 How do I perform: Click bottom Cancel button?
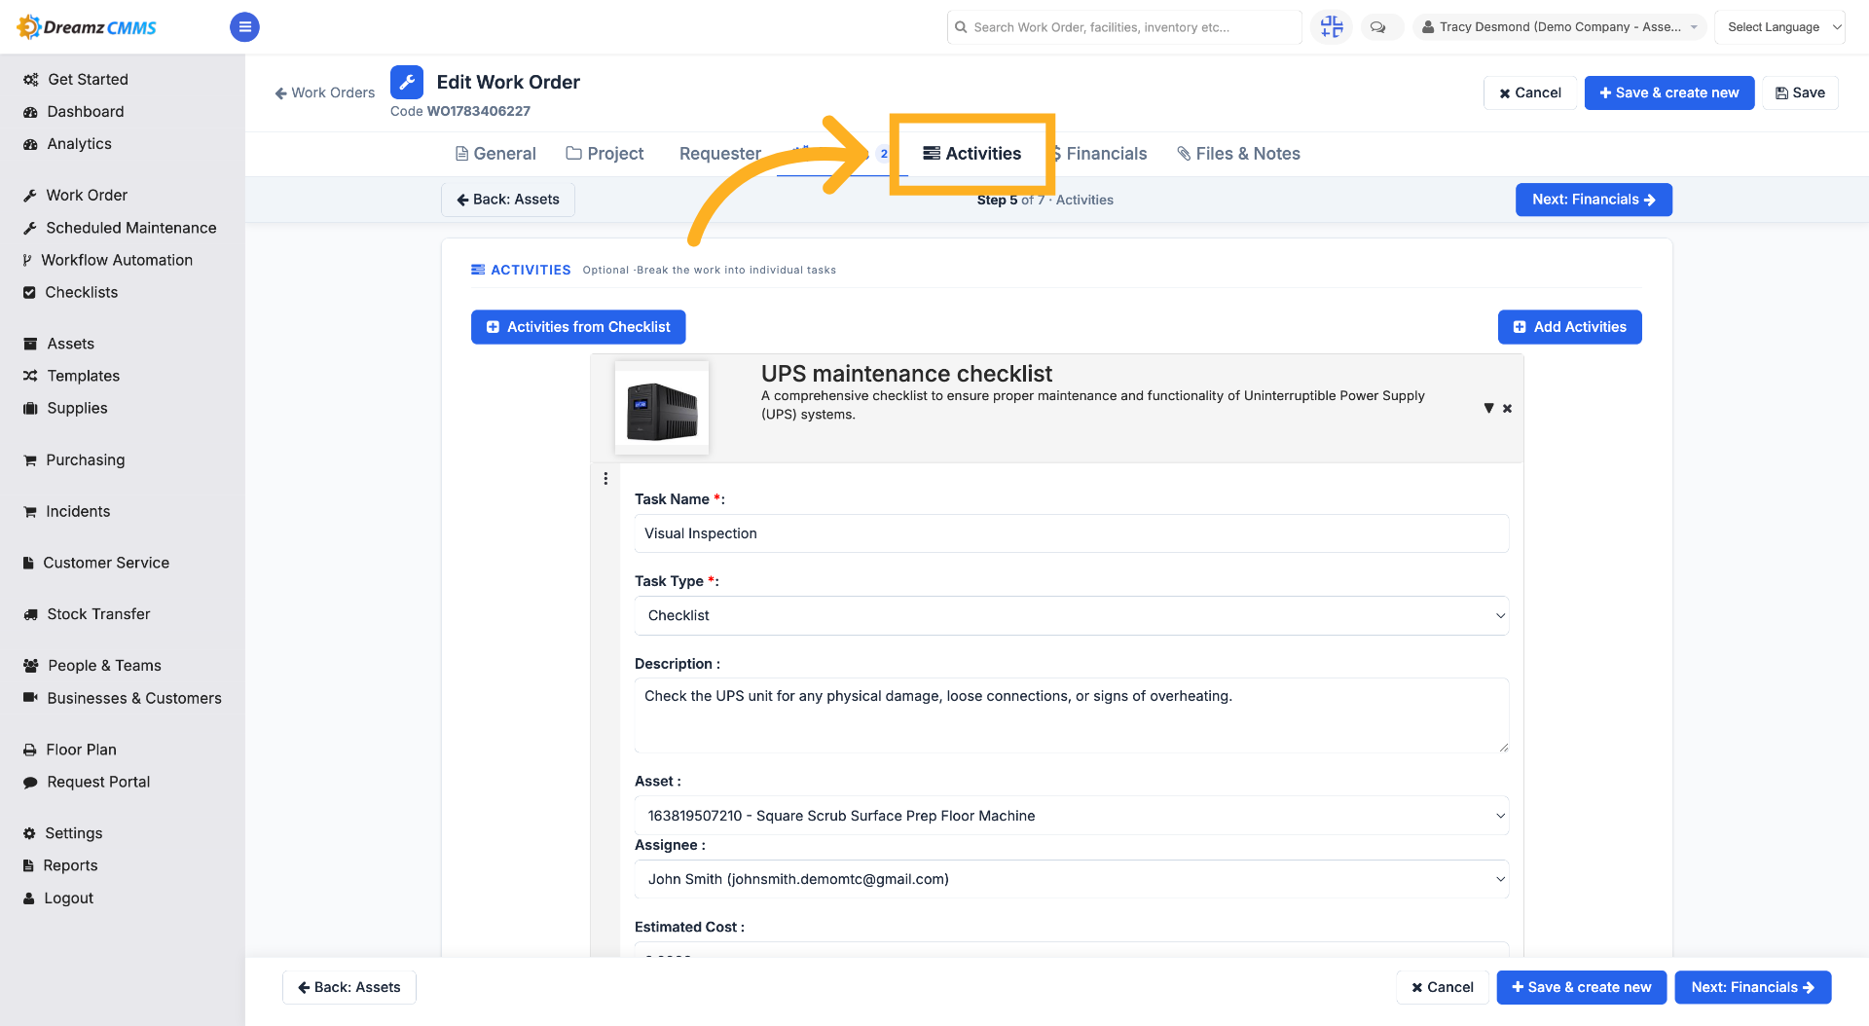[1443, 987]
